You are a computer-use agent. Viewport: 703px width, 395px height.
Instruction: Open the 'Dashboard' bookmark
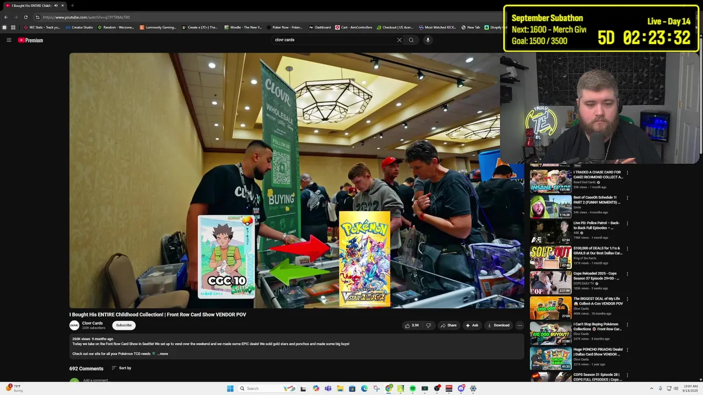point(320,27)
